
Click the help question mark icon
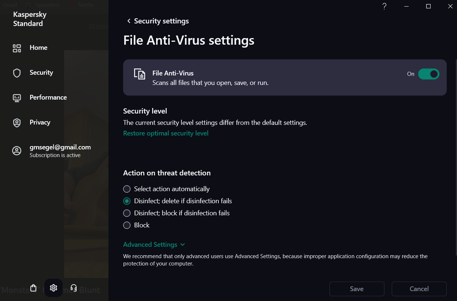click(x=384, y=6)
